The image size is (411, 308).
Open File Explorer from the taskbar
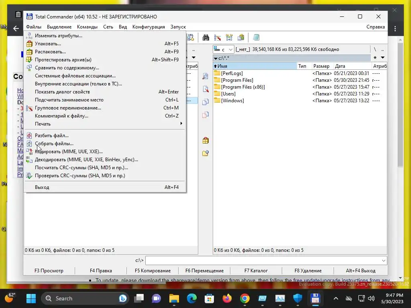(x=174, y=298)
